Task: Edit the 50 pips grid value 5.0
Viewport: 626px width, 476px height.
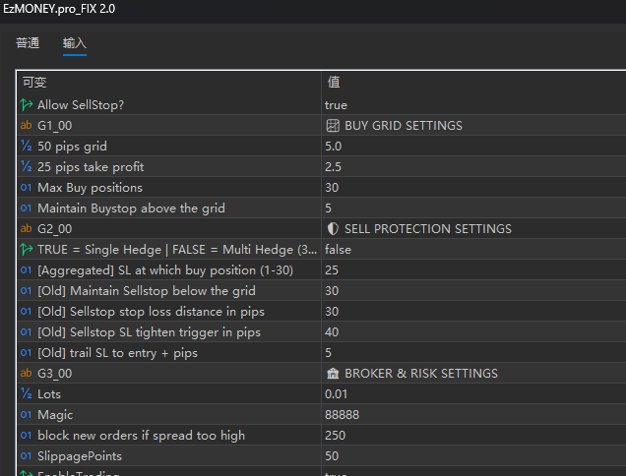Action: click(x=334, y=147)
